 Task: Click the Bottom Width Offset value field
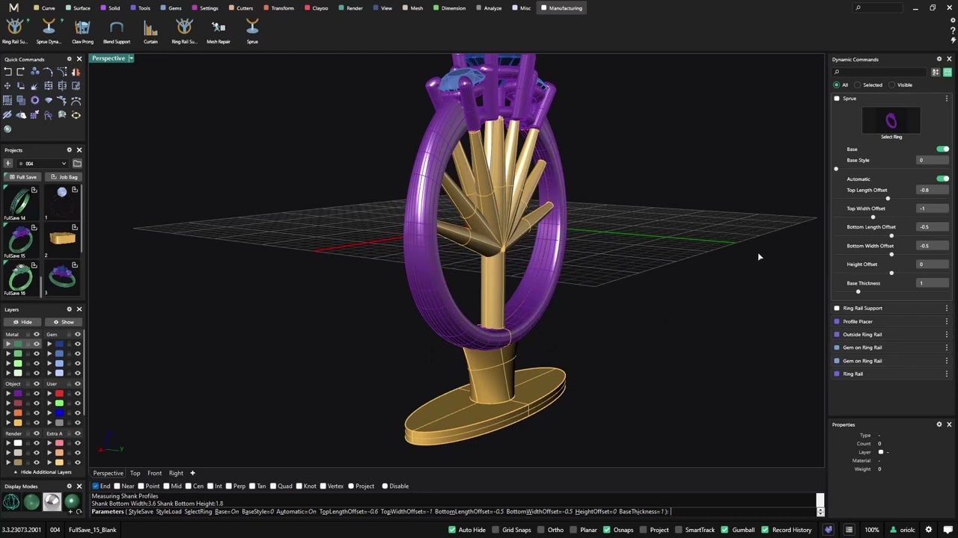click(933, 246)
